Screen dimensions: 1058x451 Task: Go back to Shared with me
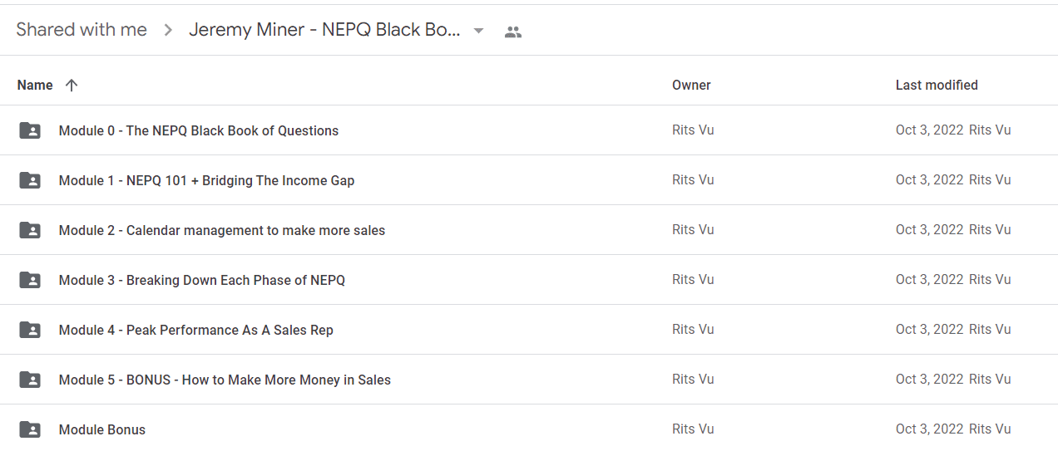click(x=82, y=30)
